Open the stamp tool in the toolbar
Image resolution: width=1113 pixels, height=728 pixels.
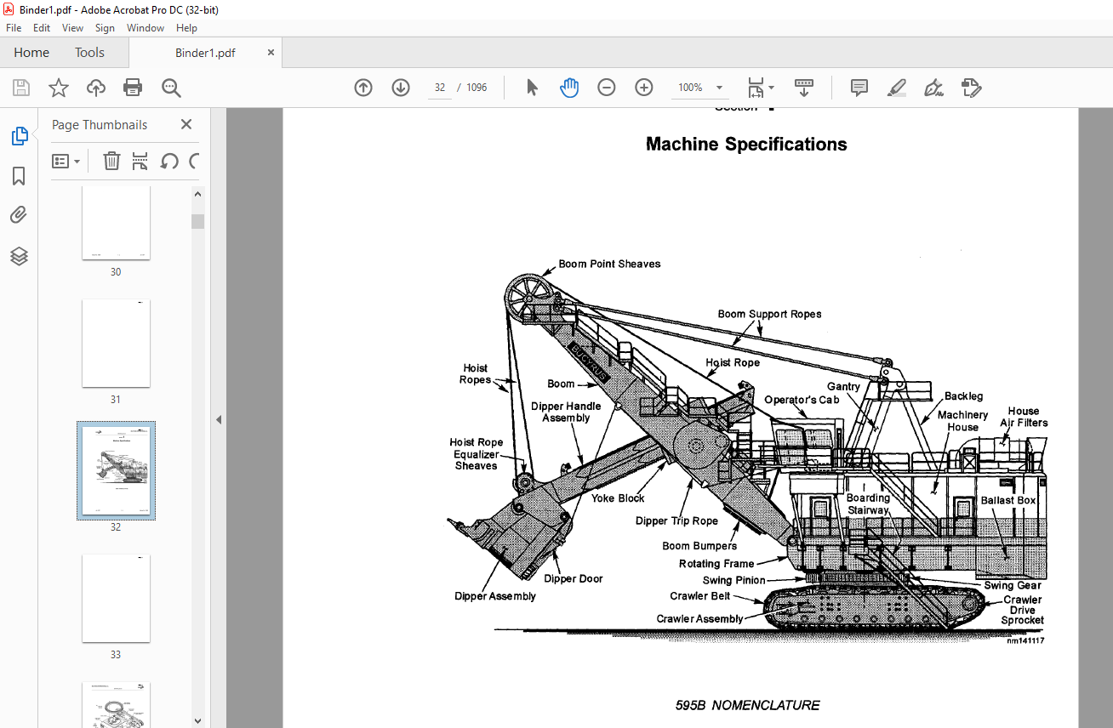971,88
